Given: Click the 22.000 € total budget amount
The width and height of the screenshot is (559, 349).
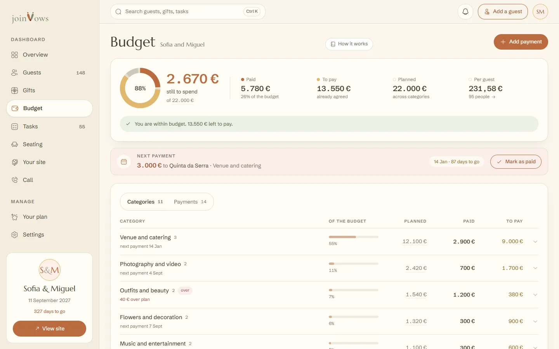Looking at the screenshot, I should (183, 100).
